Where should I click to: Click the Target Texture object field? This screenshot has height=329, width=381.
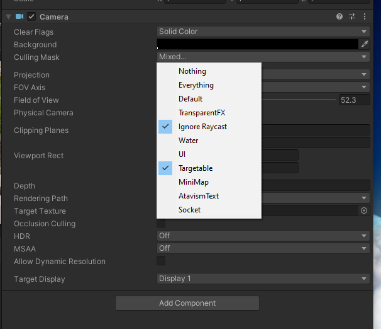(309, 211)
